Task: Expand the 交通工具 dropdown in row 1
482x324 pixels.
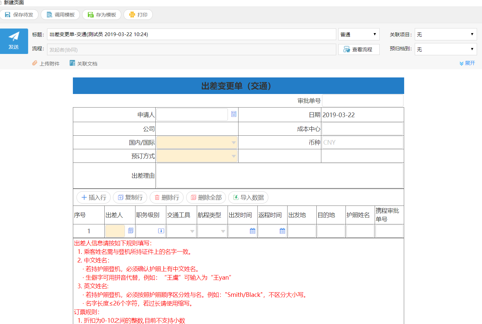Action: tap(182, 231)
